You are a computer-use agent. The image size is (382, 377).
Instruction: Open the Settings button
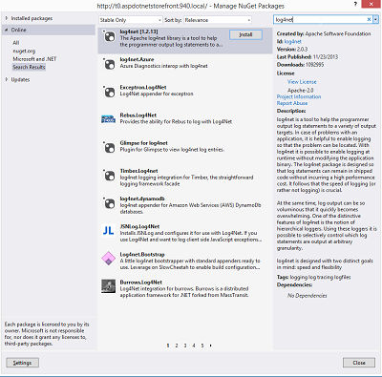click(x=22, y=363)
